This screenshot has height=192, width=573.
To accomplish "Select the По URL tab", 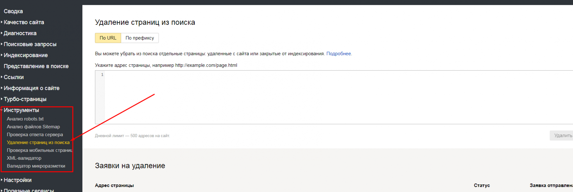I will pyautogui.click(x=108, y=38).
